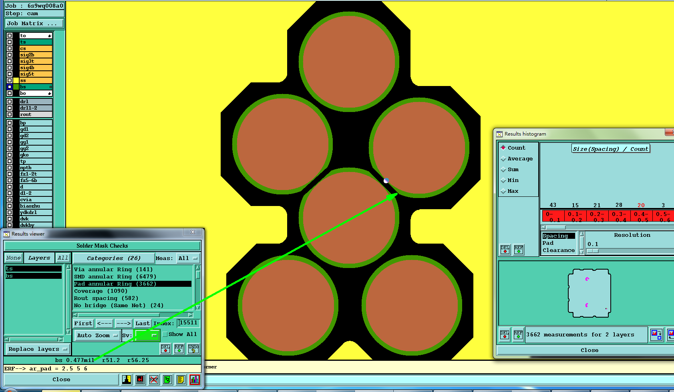Screen dimensions: 674x392
Task: Click the green numbered page icon
Action: [x=167, y=379]
